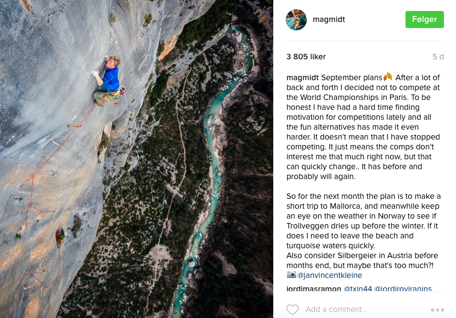Screen dimensions: 456x318
Task: Click the 5 d post timestamp
Action: [438, 57]
